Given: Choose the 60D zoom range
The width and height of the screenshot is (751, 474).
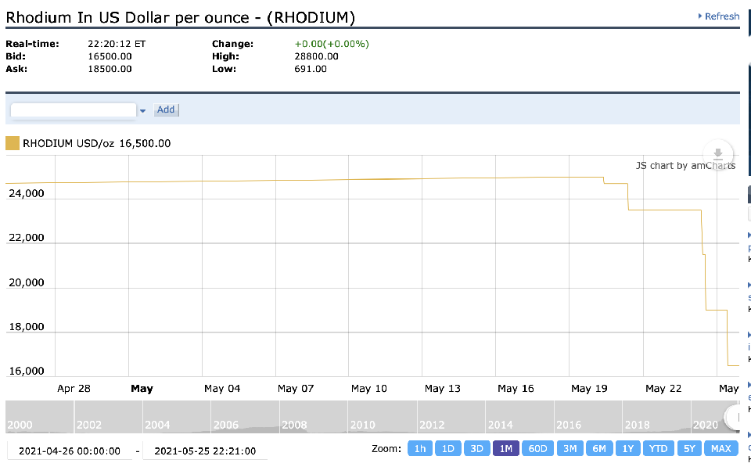Looking at the screenshot, I should pos(537,448).
